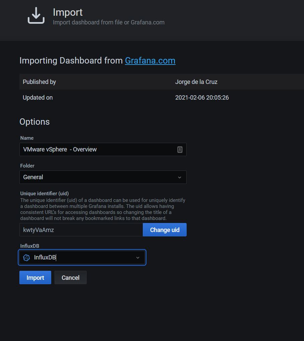
Task: Click the InfluxDB text in data source selector
Action: [x=45, y=257]
